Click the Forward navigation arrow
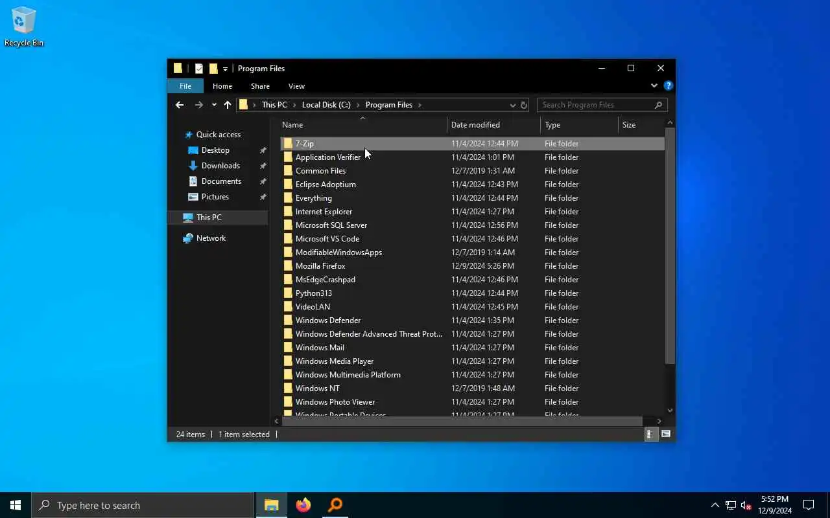The image size is (830, 518). (198, 105)
